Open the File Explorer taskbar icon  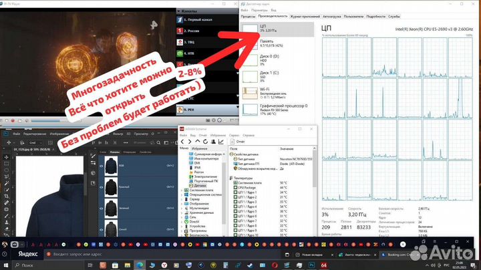point(128,265)
